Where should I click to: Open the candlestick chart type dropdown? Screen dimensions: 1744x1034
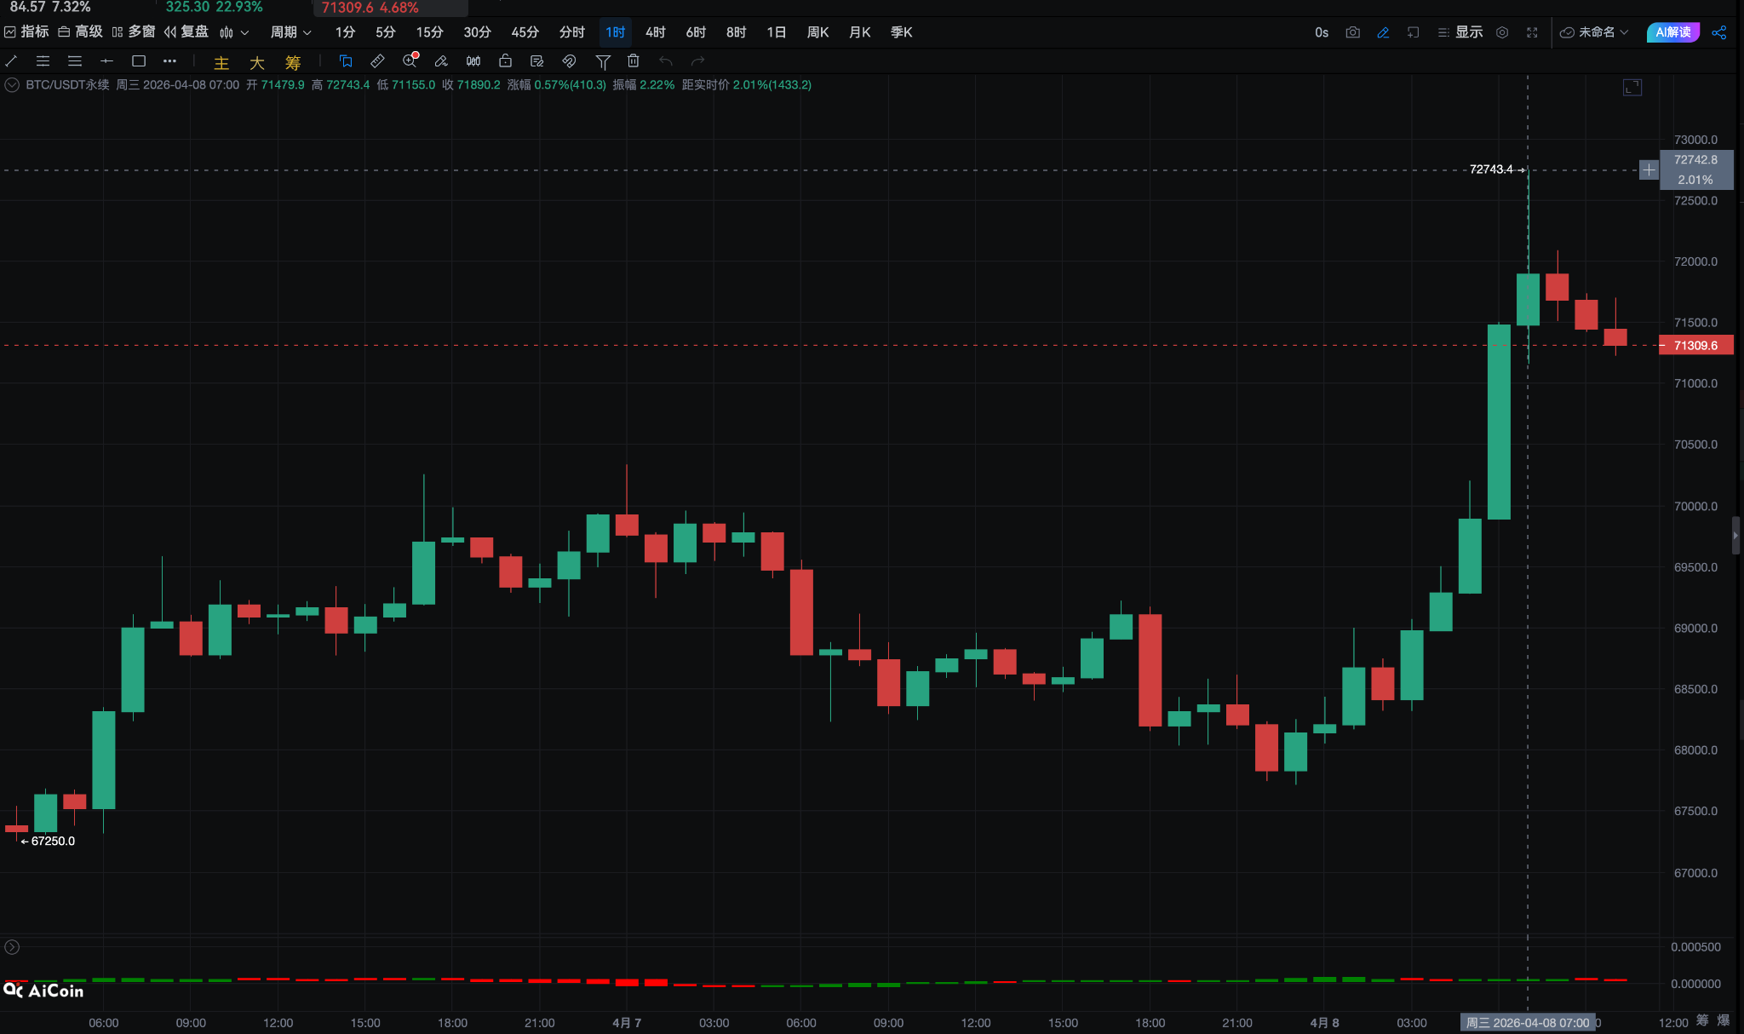tap(234, 32)
